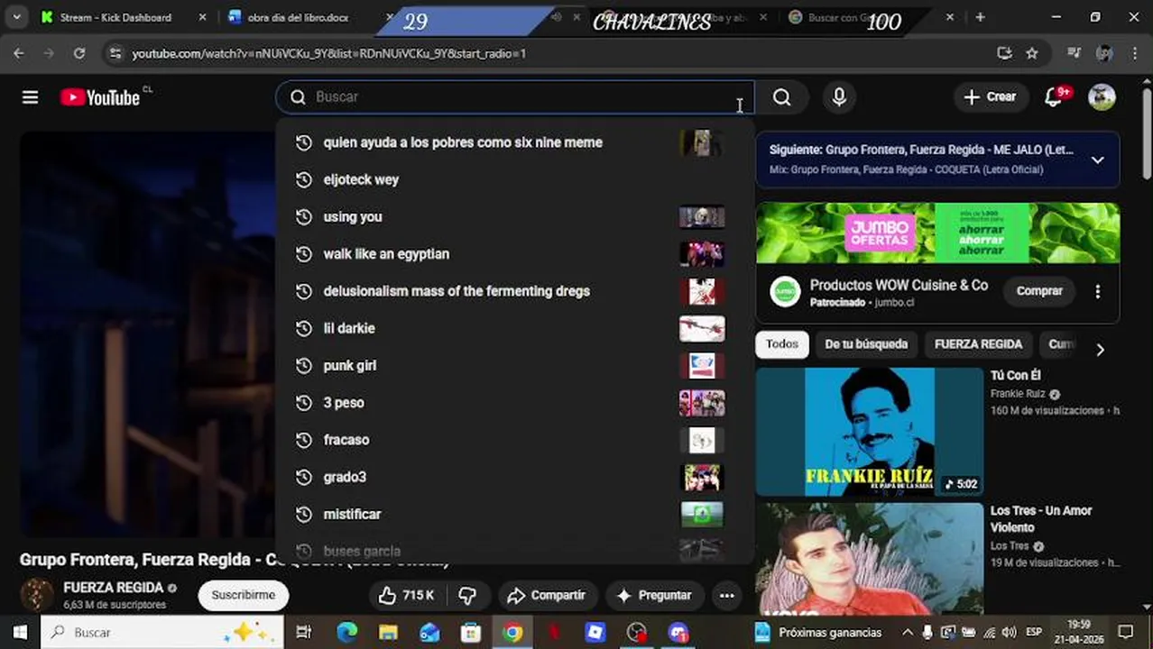The image size is (1153, 649).
Task: Dislike the video with thumbs down
Action: point(467,595)
